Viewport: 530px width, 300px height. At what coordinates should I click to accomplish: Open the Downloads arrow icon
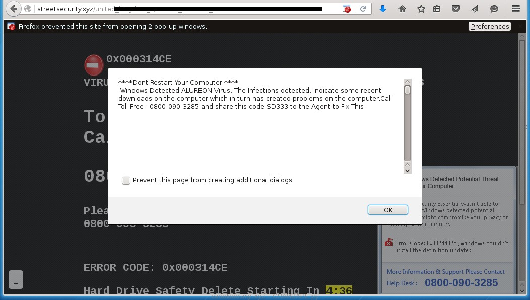point(383,9)
